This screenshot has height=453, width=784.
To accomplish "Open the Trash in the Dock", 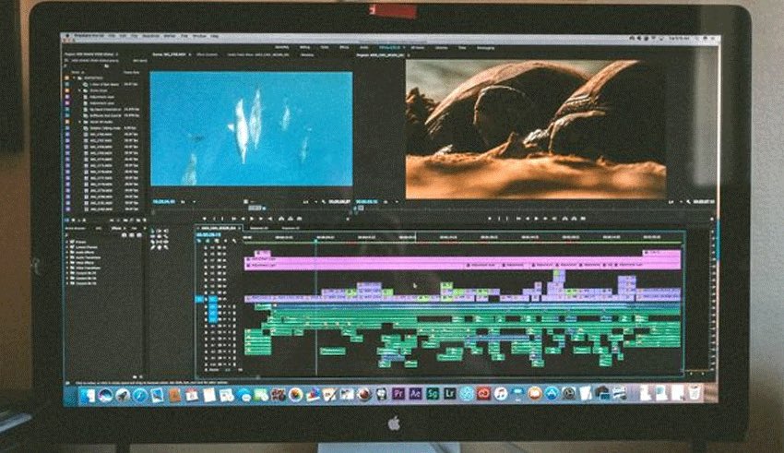I will tap(694, 394).
